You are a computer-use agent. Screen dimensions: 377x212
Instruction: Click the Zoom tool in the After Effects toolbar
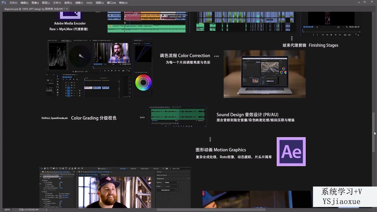(x=48, y=168)
